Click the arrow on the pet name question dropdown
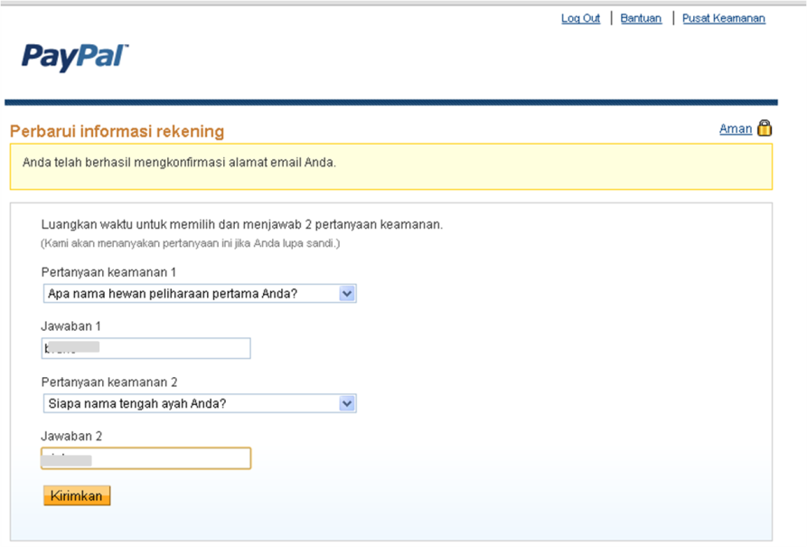 [347, 294]
